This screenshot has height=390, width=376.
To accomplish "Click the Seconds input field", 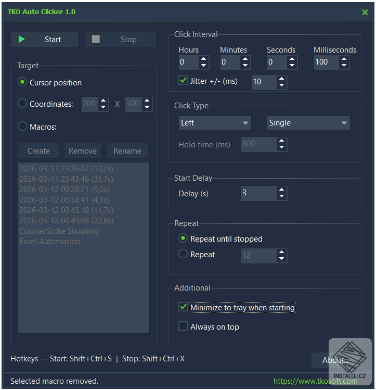I will [x=277, y=62].
